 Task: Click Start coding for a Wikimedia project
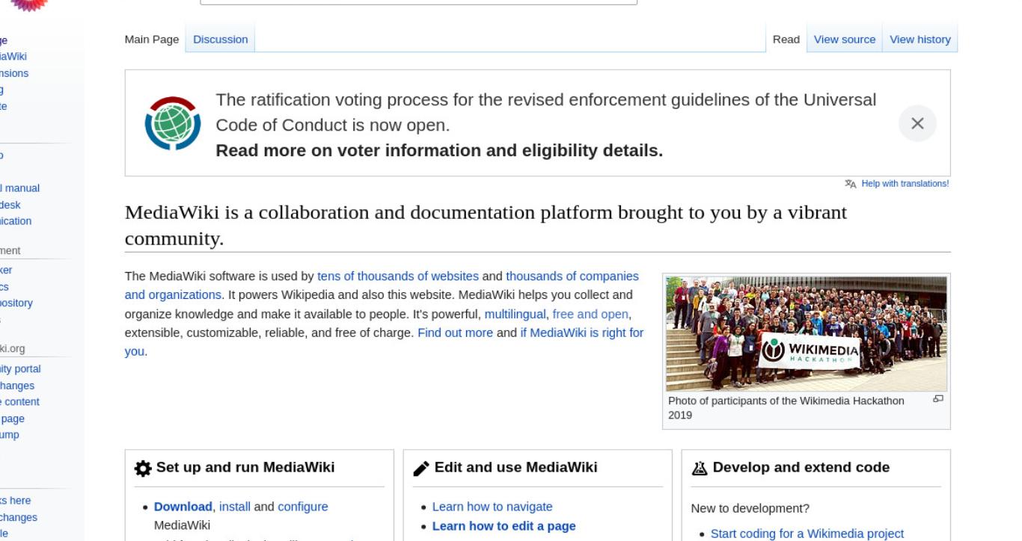(807, 534)
